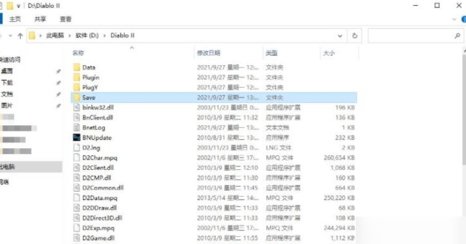Open the Data folder icon

coord(76,68)
